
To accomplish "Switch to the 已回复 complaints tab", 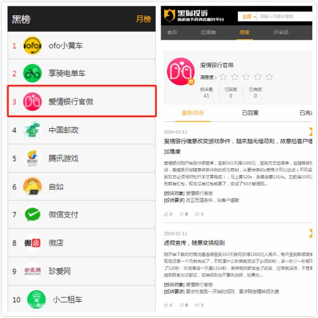I will [250, 113].
